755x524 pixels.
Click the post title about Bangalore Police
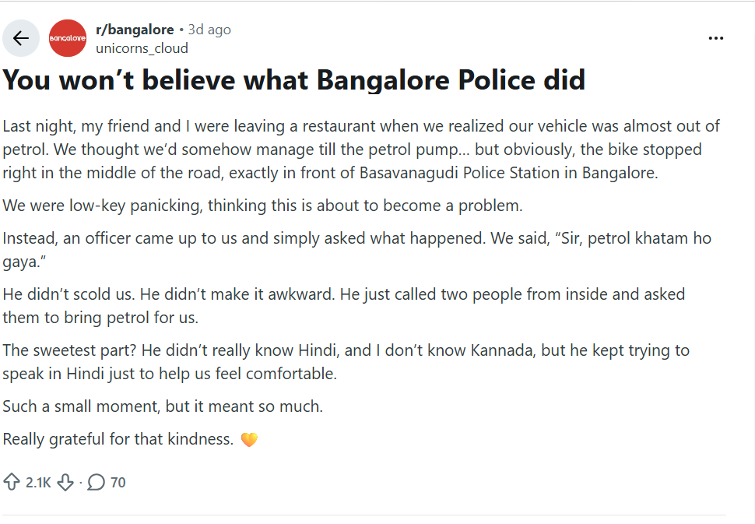coord(294,79)
